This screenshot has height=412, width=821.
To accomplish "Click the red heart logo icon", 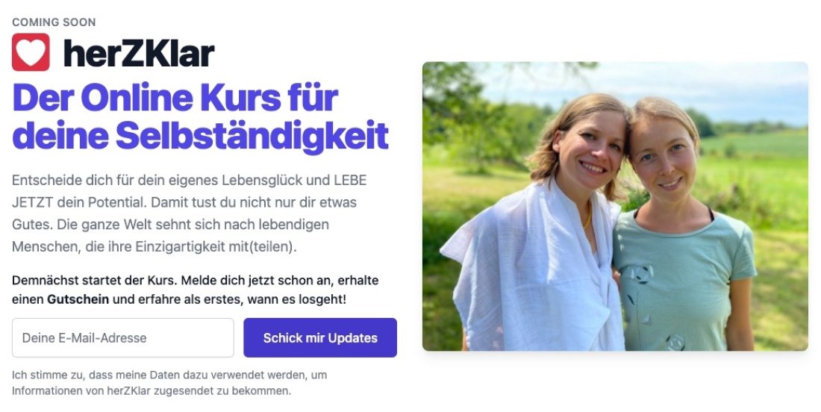I will (x=31, y=52).
